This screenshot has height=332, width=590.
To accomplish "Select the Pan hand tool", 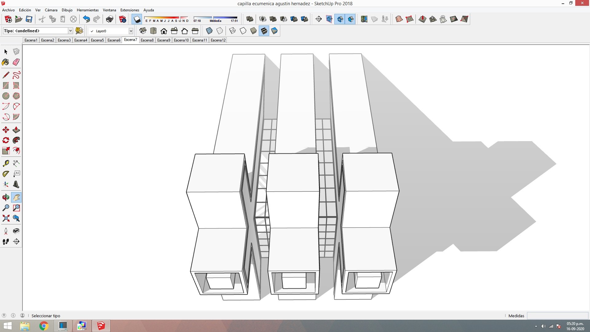I will pyautogui.click(x=16, y=197).
